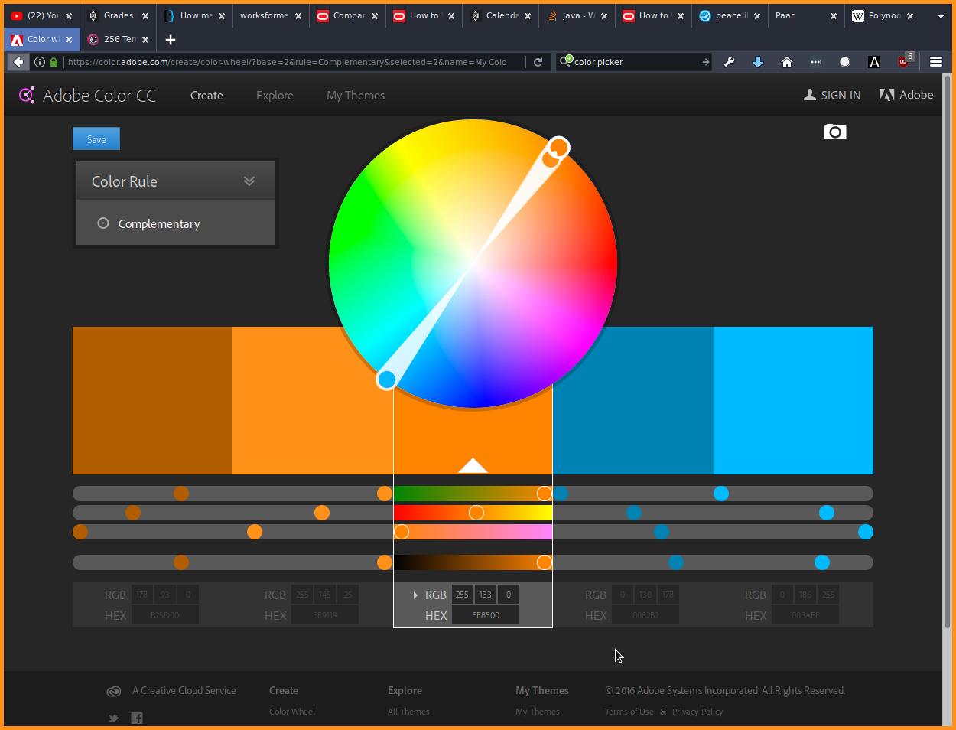The height and width of the screenshot is (730, 956).
Task: Open the Explore menu in the header
Action: [275, 96]
